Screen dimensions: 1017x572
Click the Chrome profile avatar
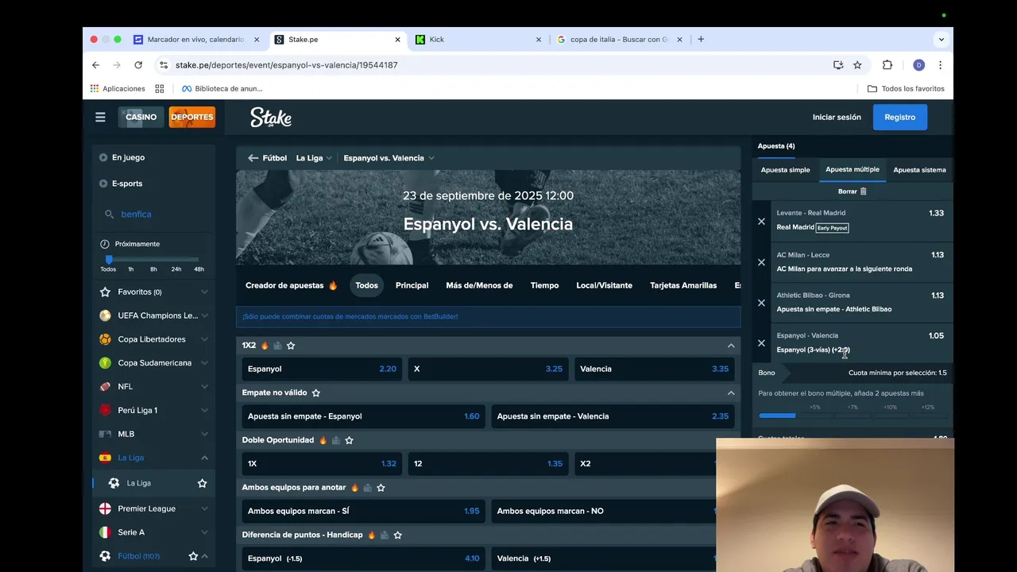(x=918, y=65)
